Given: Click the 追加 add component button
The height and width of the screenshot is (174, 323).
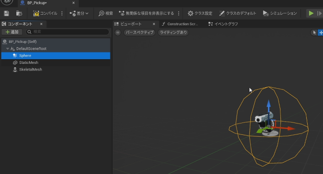Looking at the screenshot, I should point(12,32).
